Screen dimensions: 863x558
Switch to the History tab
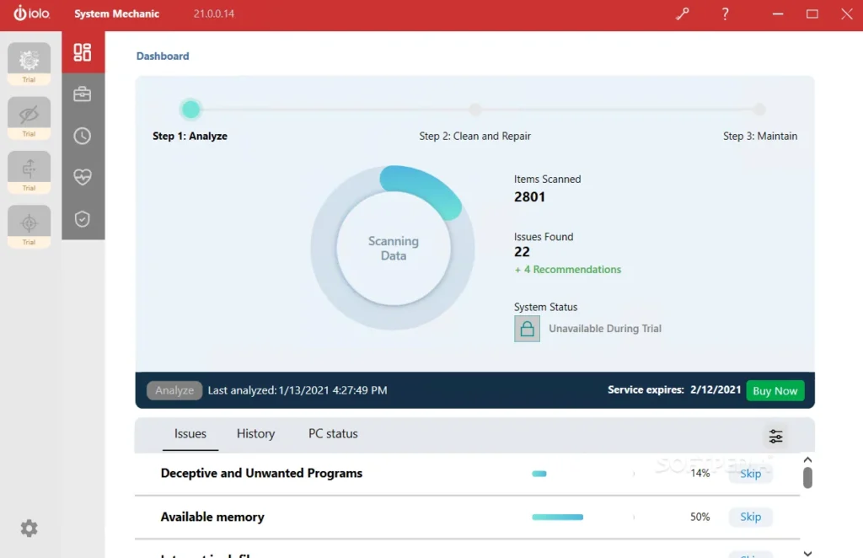pyautogui.click(x=255, y=434)
